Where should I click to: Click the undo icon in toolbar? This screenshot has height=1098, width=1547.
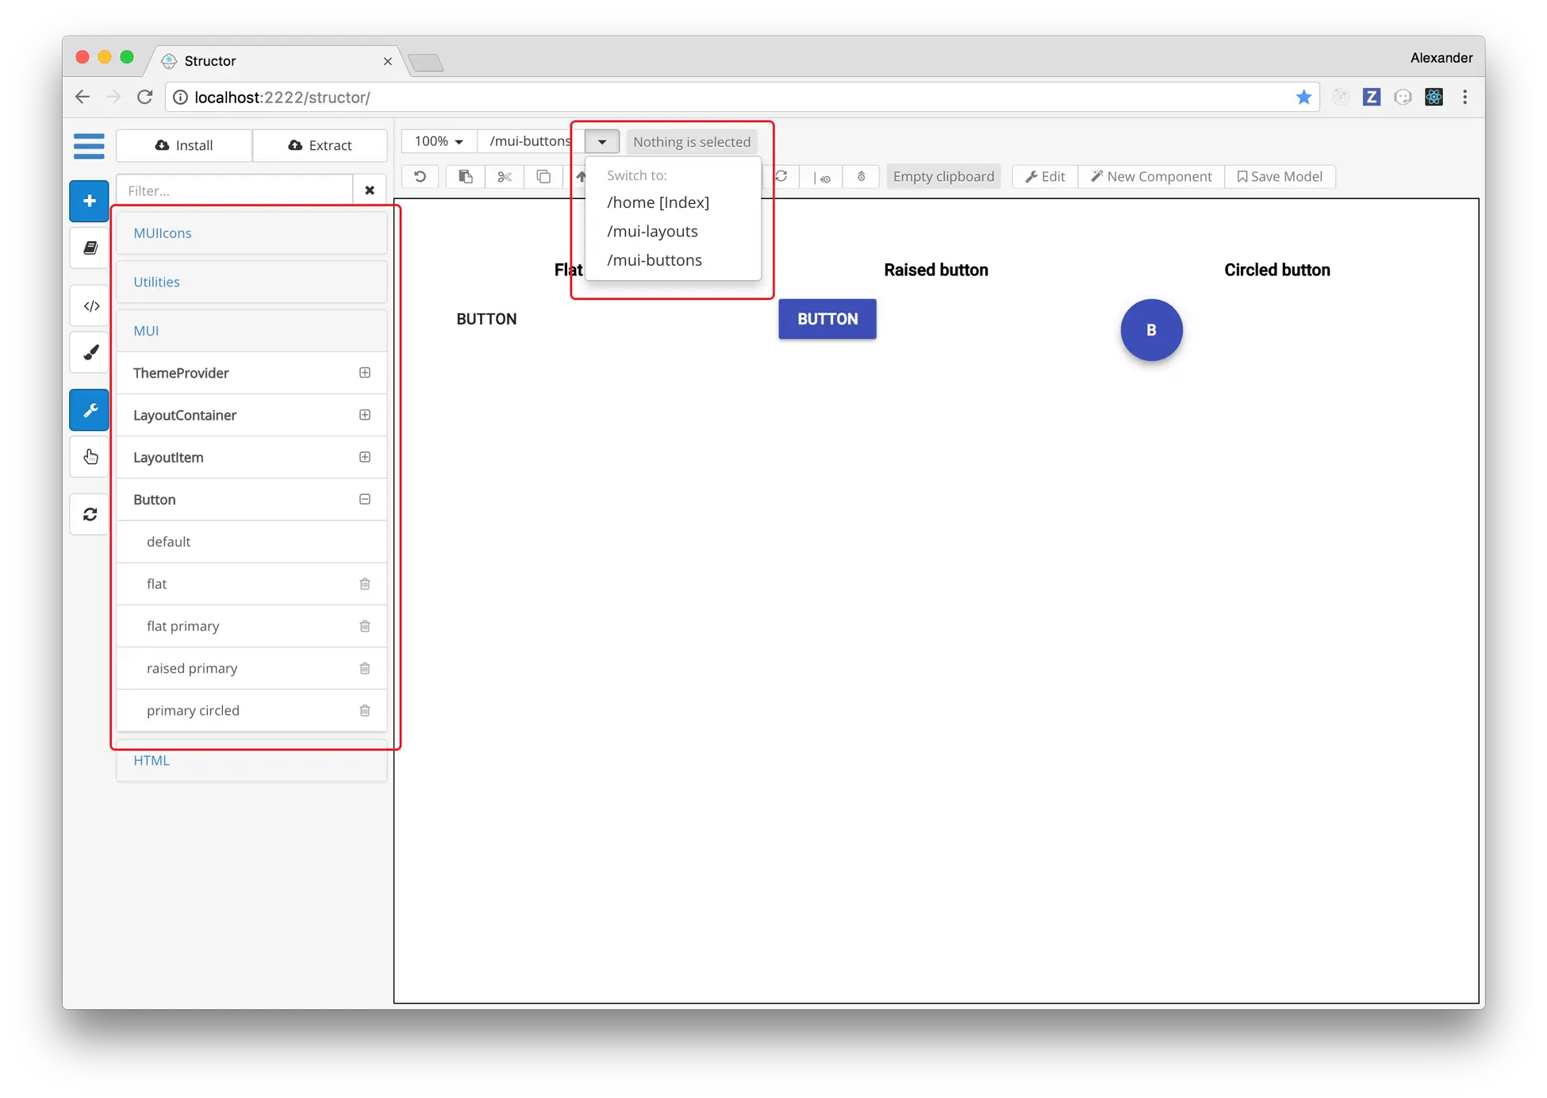pyautogui.click(x=420, y=176)
